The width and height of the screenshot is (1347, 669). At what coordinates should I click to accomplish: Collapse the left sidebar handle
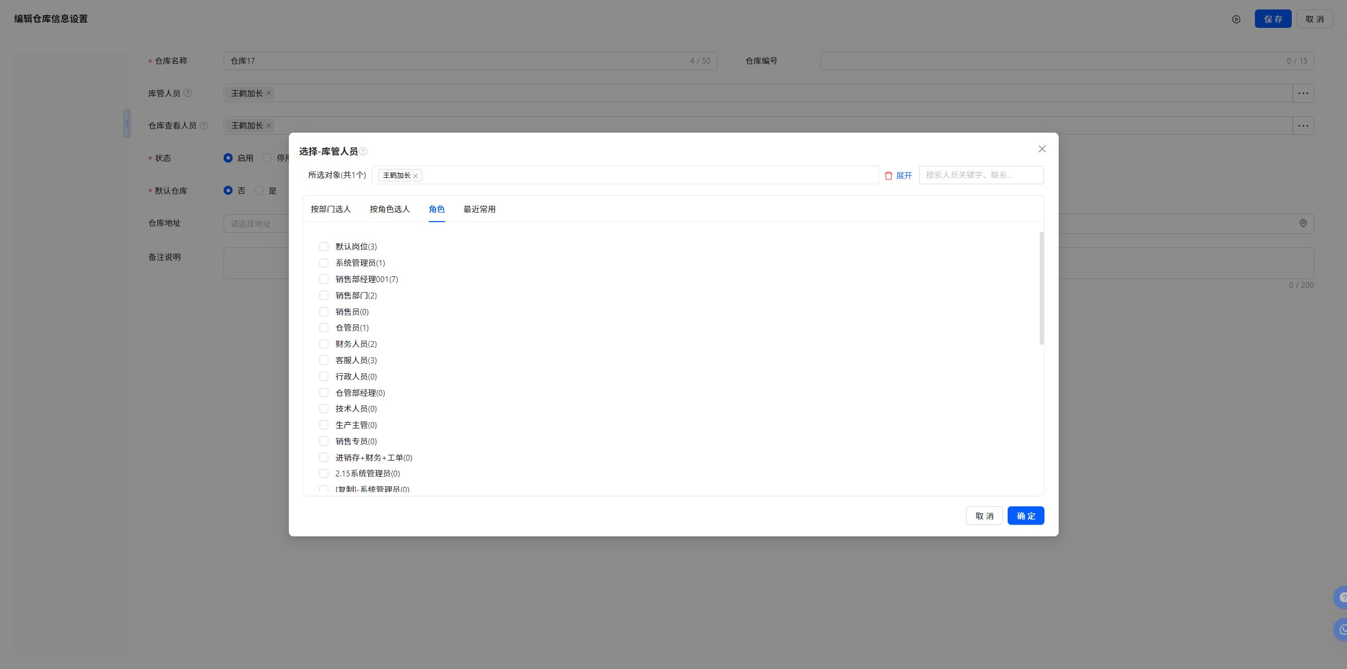(x=127, y=123)
